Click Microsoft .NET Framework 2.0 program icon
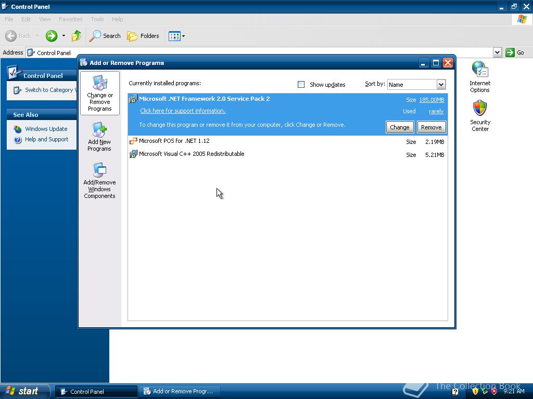 [x=133, y=99]
